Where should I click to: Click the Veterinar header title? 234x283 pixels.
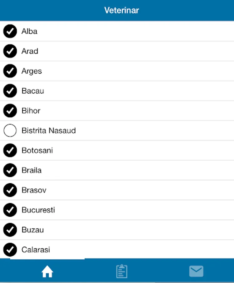pyautogui.click(x=121, y=10)
